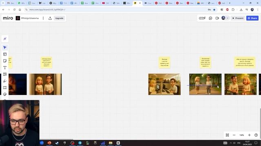Click the Present button

pyautogui.click(x=238, y=18)
